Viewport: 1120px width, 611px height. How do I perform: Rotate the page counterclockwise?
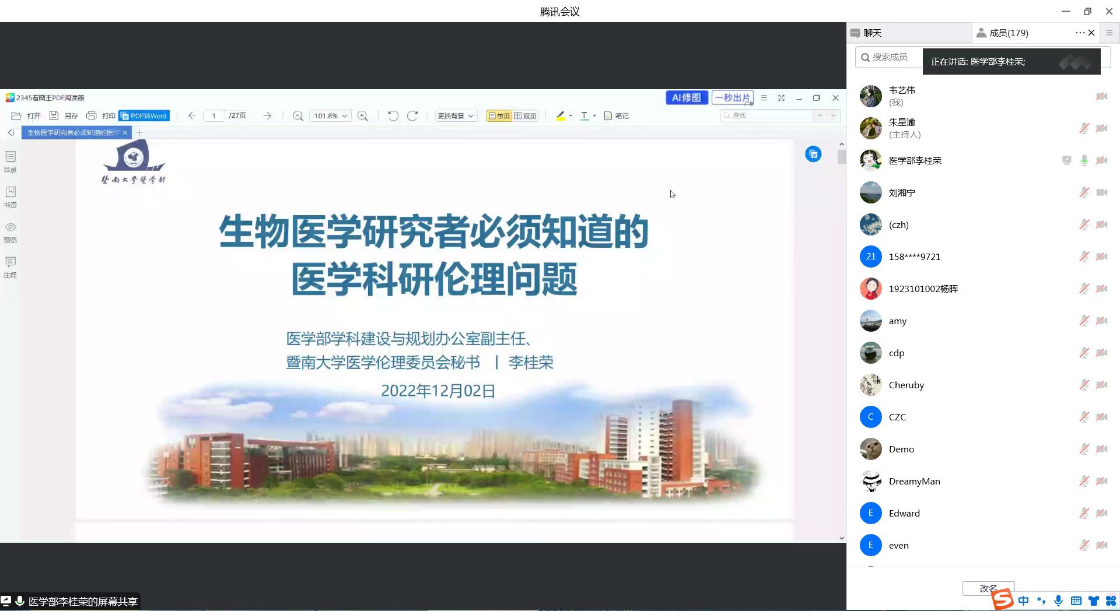(x=393, y=116)
